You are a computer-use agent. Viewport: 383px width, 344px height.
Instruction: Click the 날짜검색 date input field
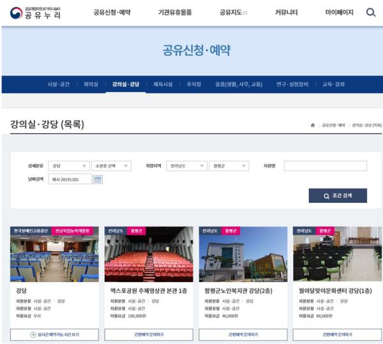[70, 179]
